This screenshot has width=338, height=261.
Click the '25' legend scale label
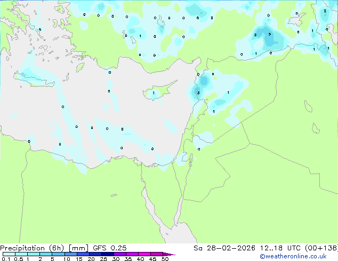click(103, 259)
